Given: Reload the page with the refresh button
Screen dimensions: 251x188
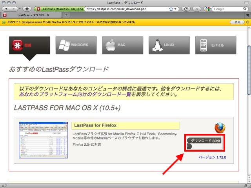Looking at the screenshot, I should pyautogui.click(x=186, y=9).
